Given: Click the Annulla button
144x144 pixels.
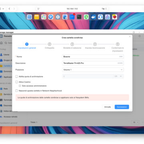Looking at the screenshot, I should (108, 107).
